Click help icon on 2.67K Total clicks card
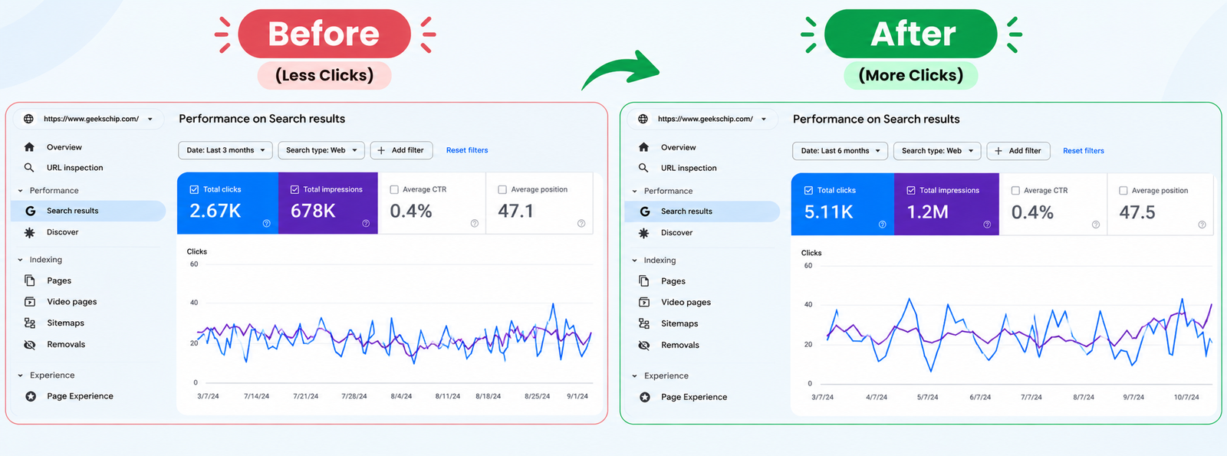Viewport: 1227px width, 456px height. pyautogui.click(x=267, y=224)
